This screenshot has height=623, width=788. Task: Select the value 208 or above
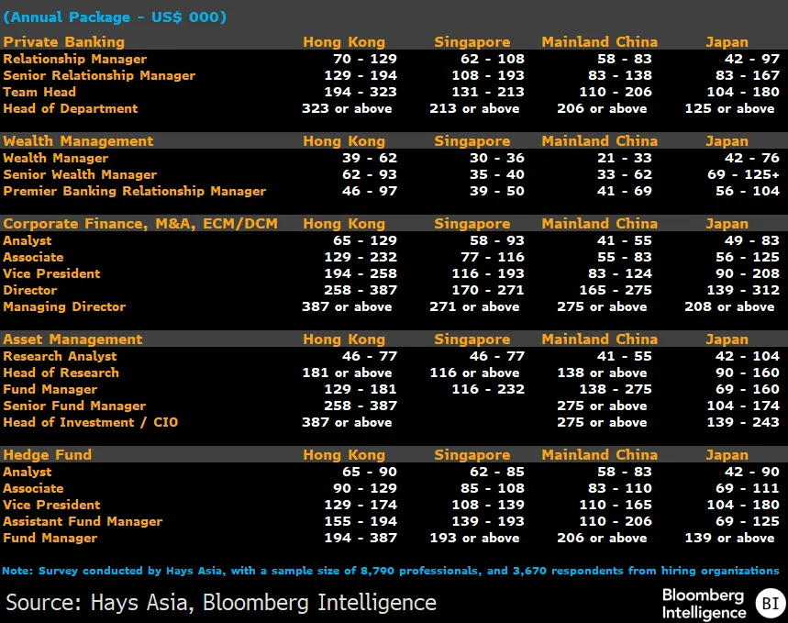point(729,306)
